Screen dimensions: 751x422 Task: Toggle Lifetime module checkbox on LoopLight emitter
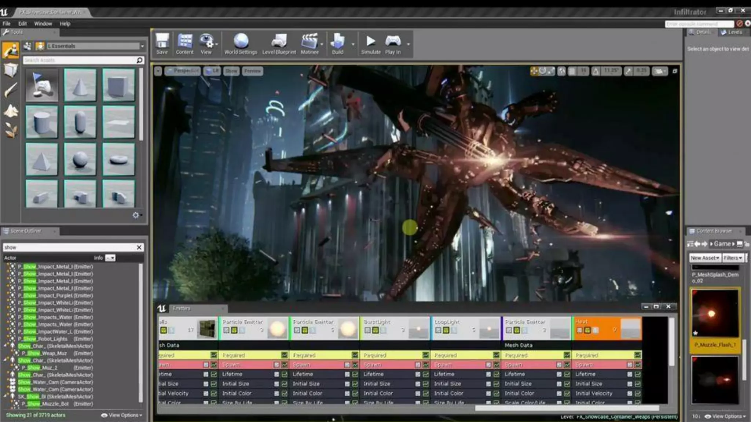tap(496, 374)
